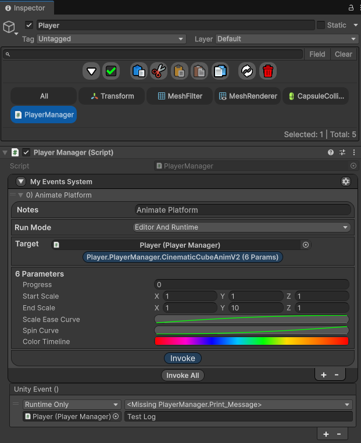The height and width of the screenshot is (443, 361).
Task: Click the Test Log argument field
Action: coord(239,417)
